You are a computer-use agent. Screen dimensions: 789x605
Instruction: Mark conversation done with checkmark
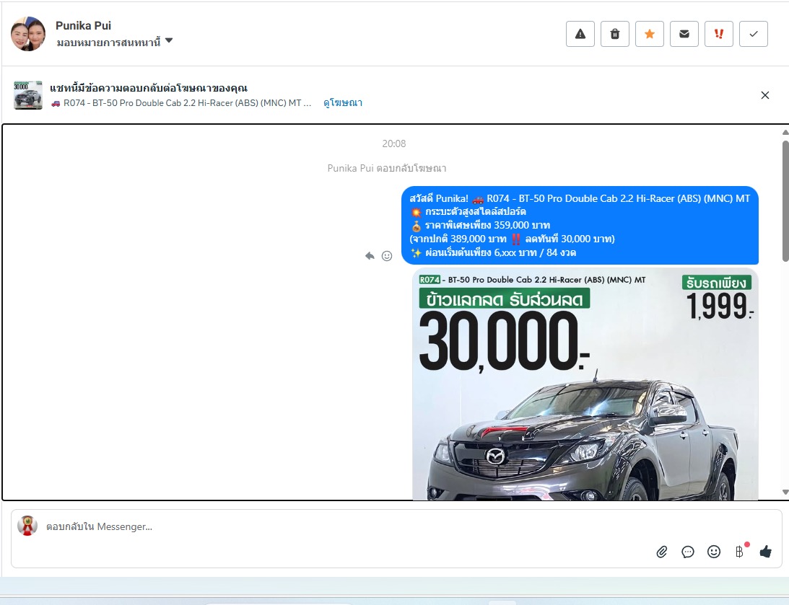(x=754, y=34)
